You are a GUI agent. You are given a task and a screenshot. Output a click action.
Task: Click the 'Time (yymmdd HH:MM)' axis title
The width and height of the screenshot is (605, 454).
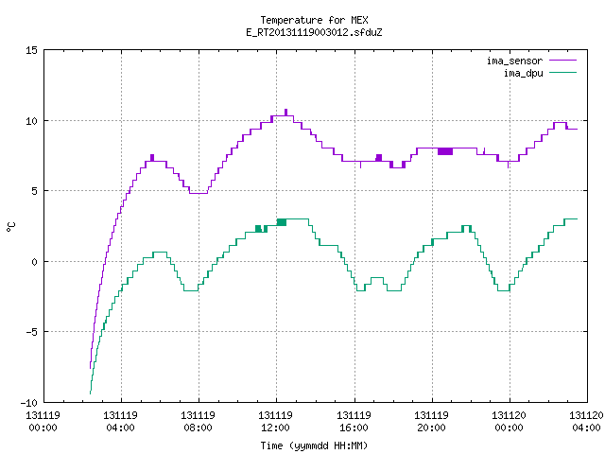pyautogui.click(x=314, y=445)
